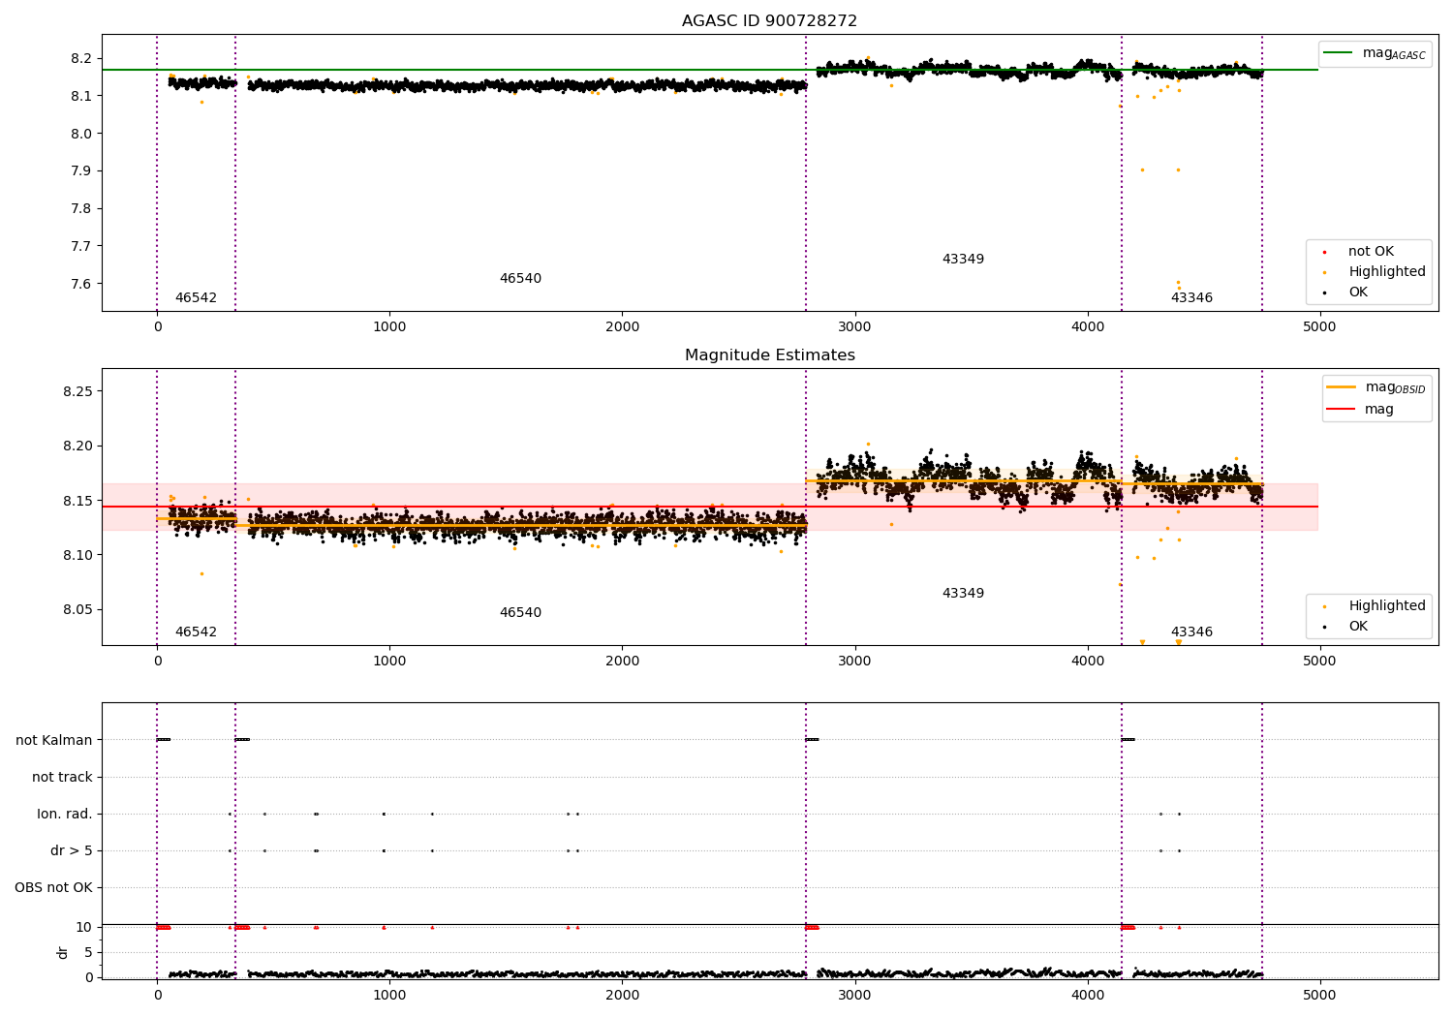Click 'OK' legend entry in Magnitude Estimates panel
1453x1017 pixels.
1358,627
